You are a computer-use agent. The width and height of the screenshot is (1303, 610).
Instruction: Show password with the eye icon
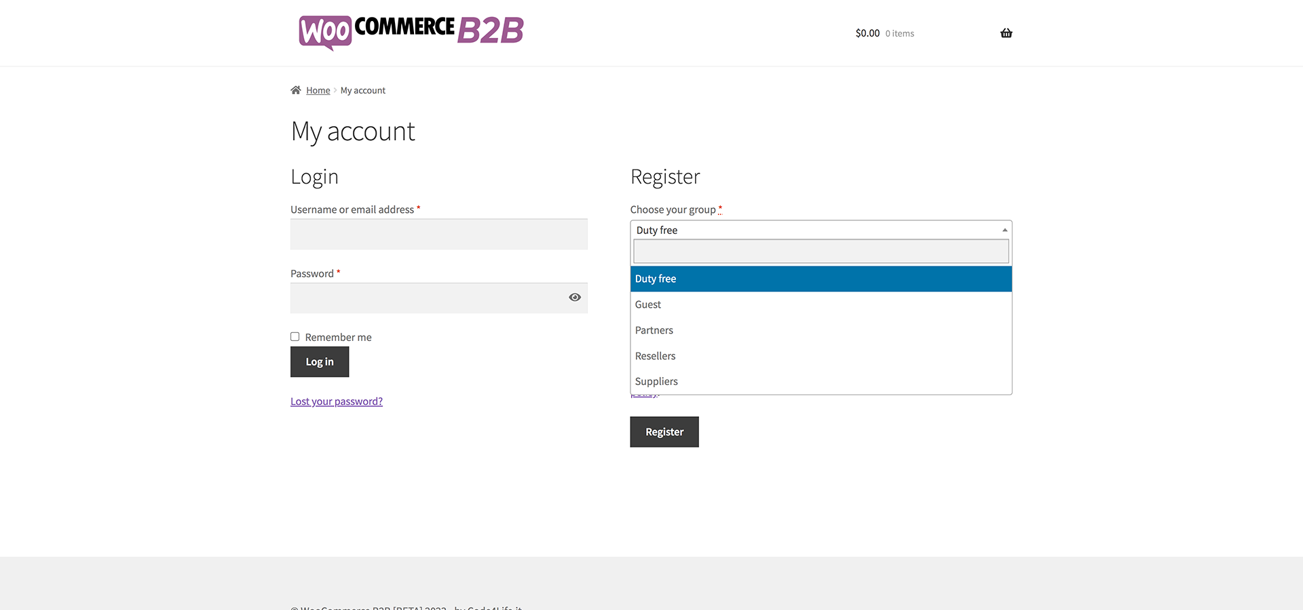(x=575, y=298)
